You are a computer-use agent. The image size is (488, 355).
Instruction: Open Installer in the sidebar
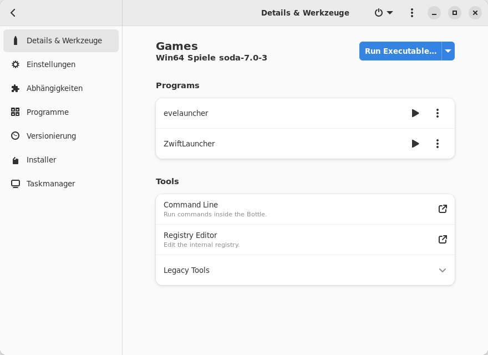[x=61, y=160]
